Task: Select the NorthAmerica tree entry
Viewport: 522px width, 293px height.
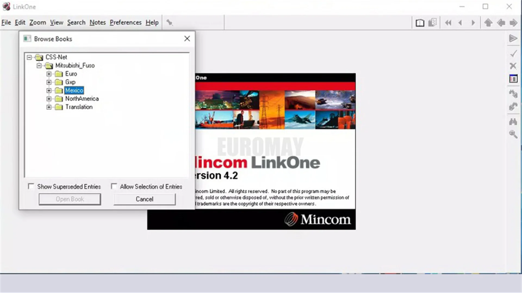Action: (82, 99)
